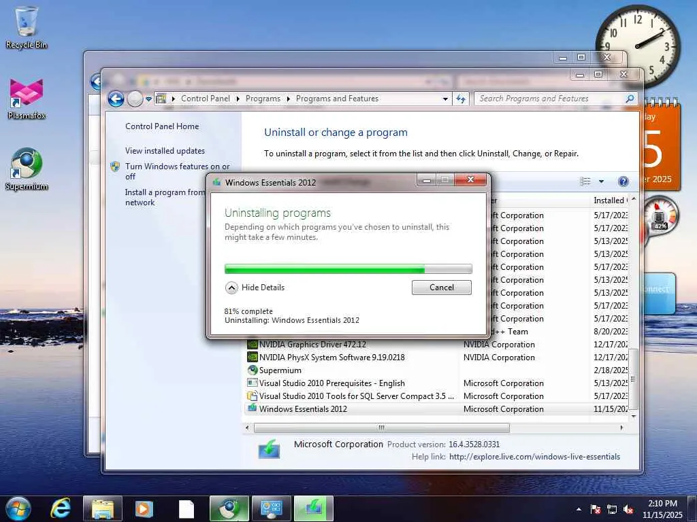
Task: Click the shield icon beside Windows features
Action: (x=115, y=167)
